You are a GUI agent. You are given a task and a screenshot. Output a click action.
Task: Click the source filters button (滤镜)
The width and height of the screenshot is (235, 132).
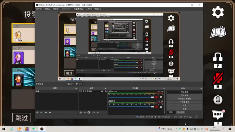click(x=79, y=84)
